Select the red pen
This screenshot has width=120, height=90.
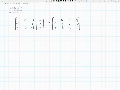coord(73,1)
